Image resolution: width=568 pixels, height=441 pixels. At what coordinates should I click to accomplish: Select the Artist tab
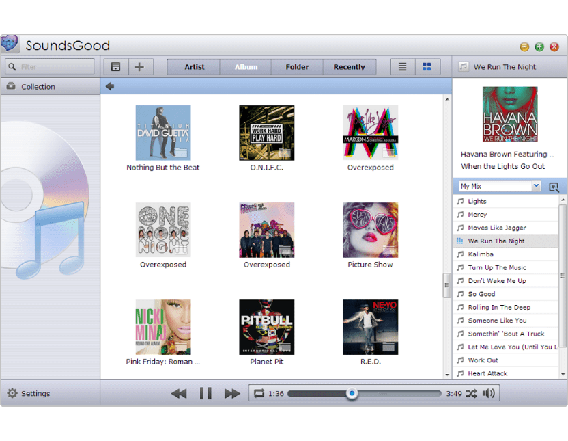[x=194, y=67]
